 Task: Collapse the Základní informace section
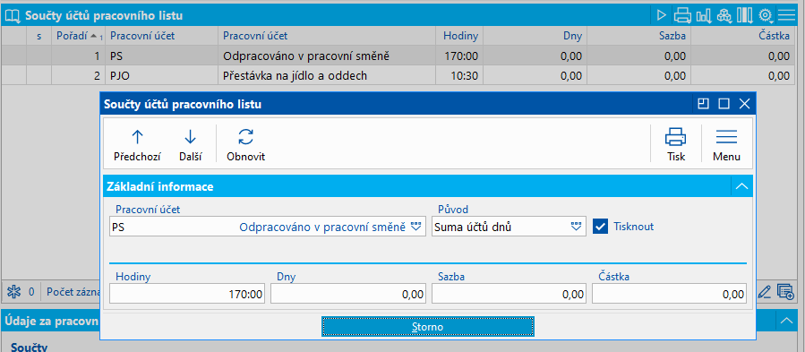[x=741, y=186]
